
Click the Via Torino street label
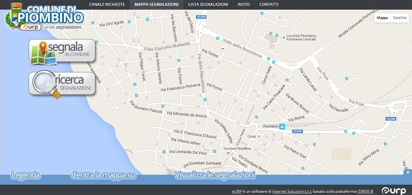tap(210, 53)
